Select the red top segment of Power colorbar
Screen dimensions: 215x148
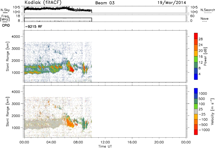(196, 36)
